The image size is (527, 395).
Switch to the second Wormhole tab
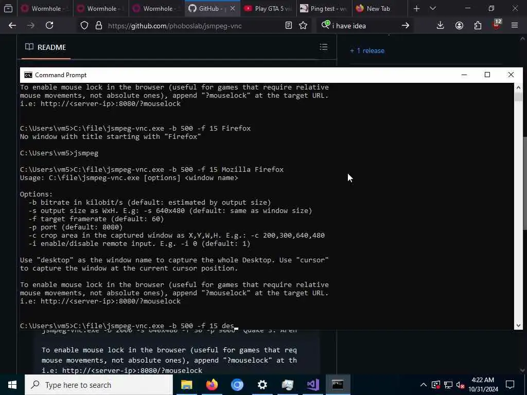click(x=101, y=8)
